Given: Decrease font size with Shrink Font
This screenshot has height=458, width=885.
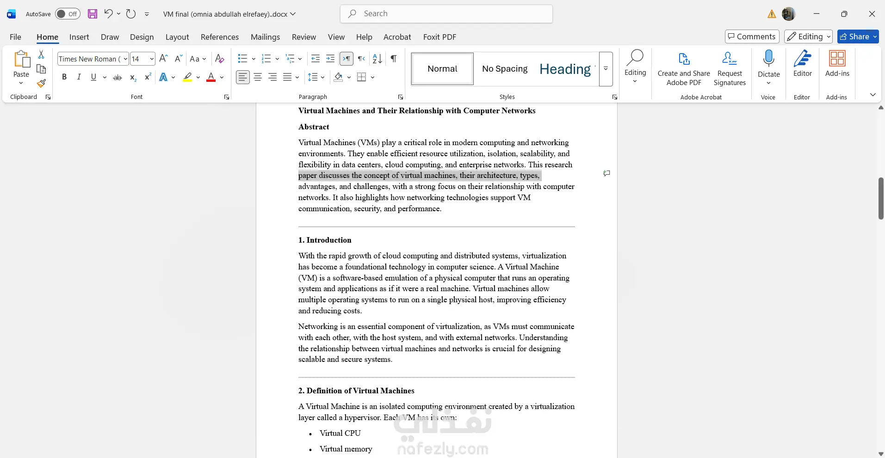Looking at the screenshot, I should pos(178,59).
